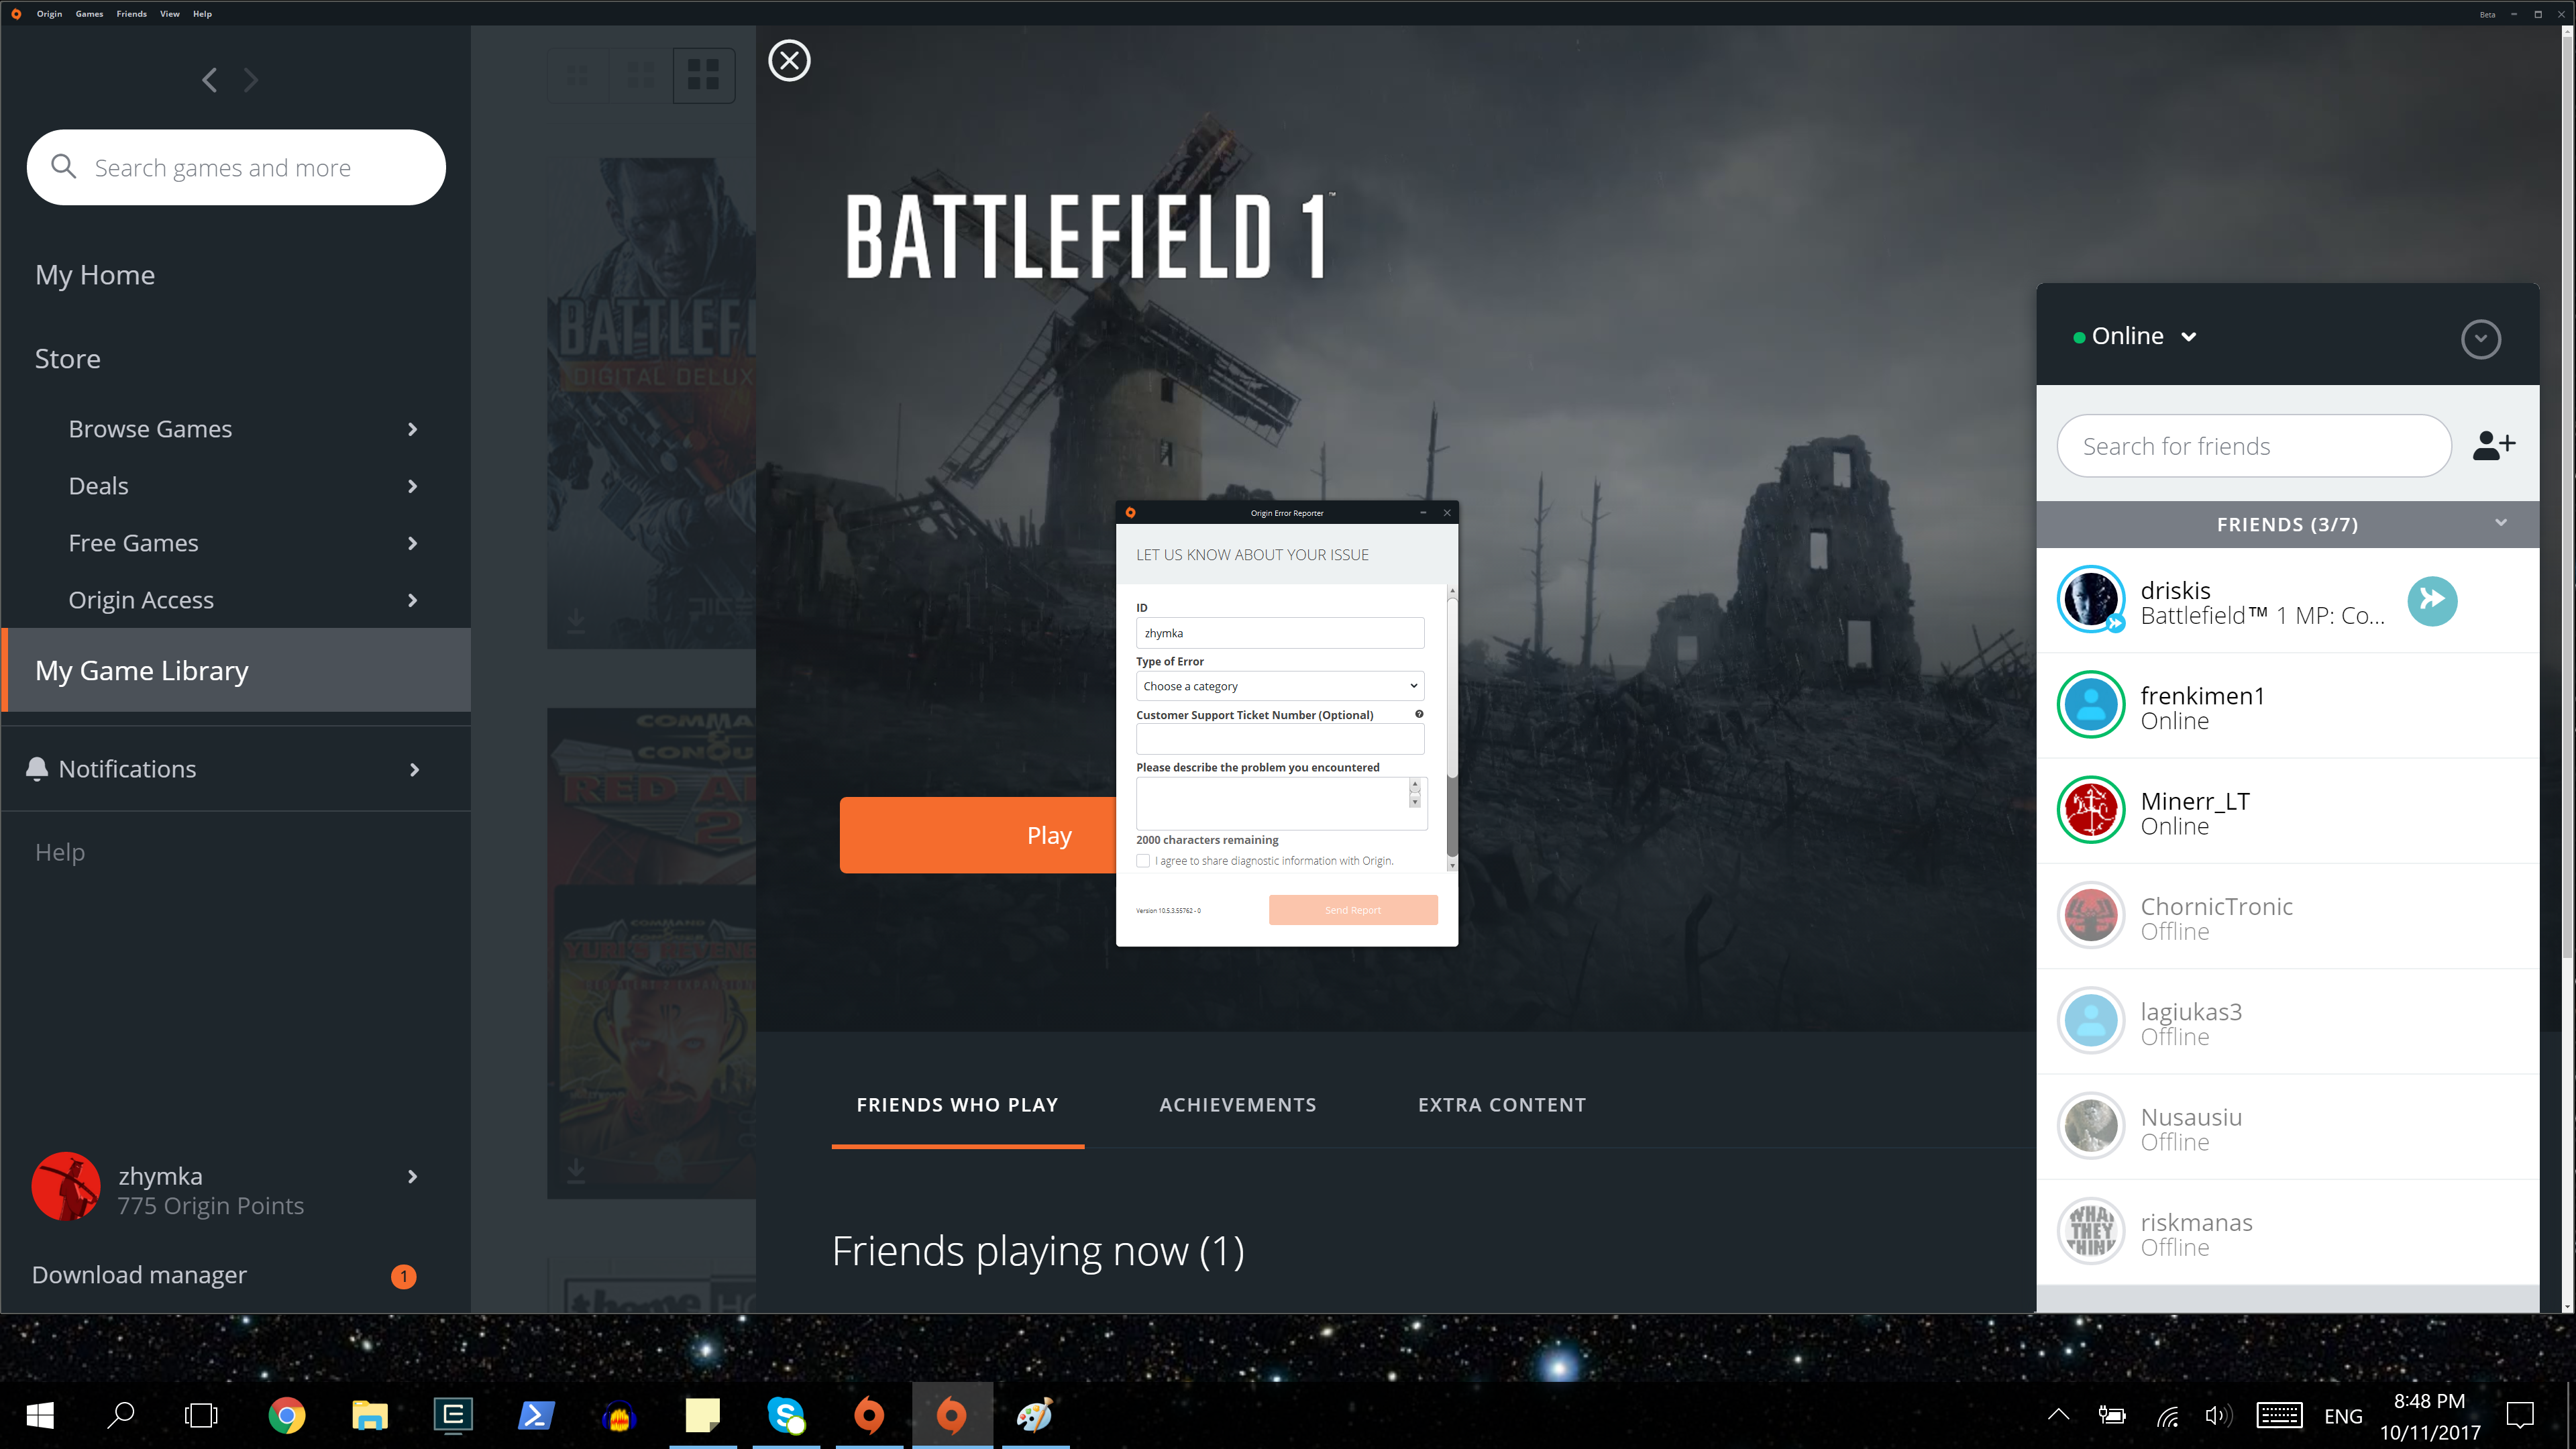The height and width of the screenshot is (1449, 2576).
Task: Open the Type of Error category dropdown
Action: tap(1280, 686)
